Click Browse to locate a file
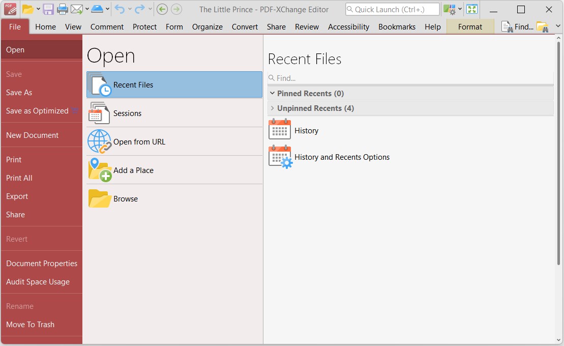 pos(126,199)
